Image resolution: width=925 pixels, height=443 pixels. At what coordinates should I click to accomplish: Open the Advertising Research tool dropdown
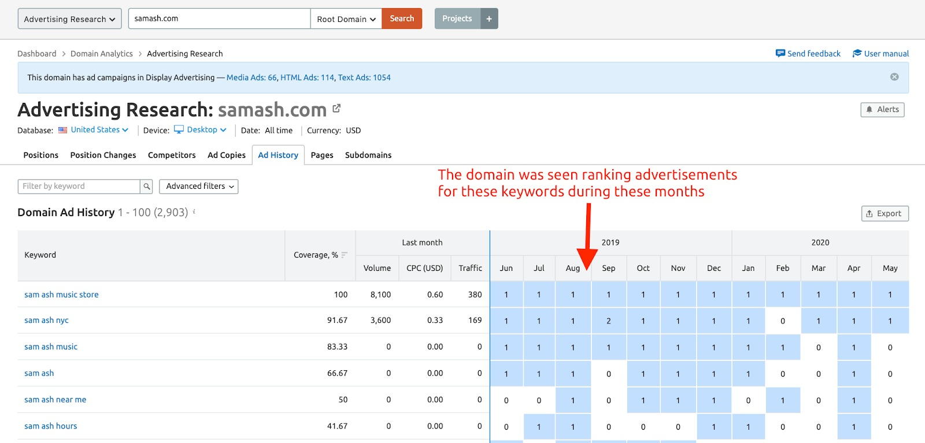70,18
